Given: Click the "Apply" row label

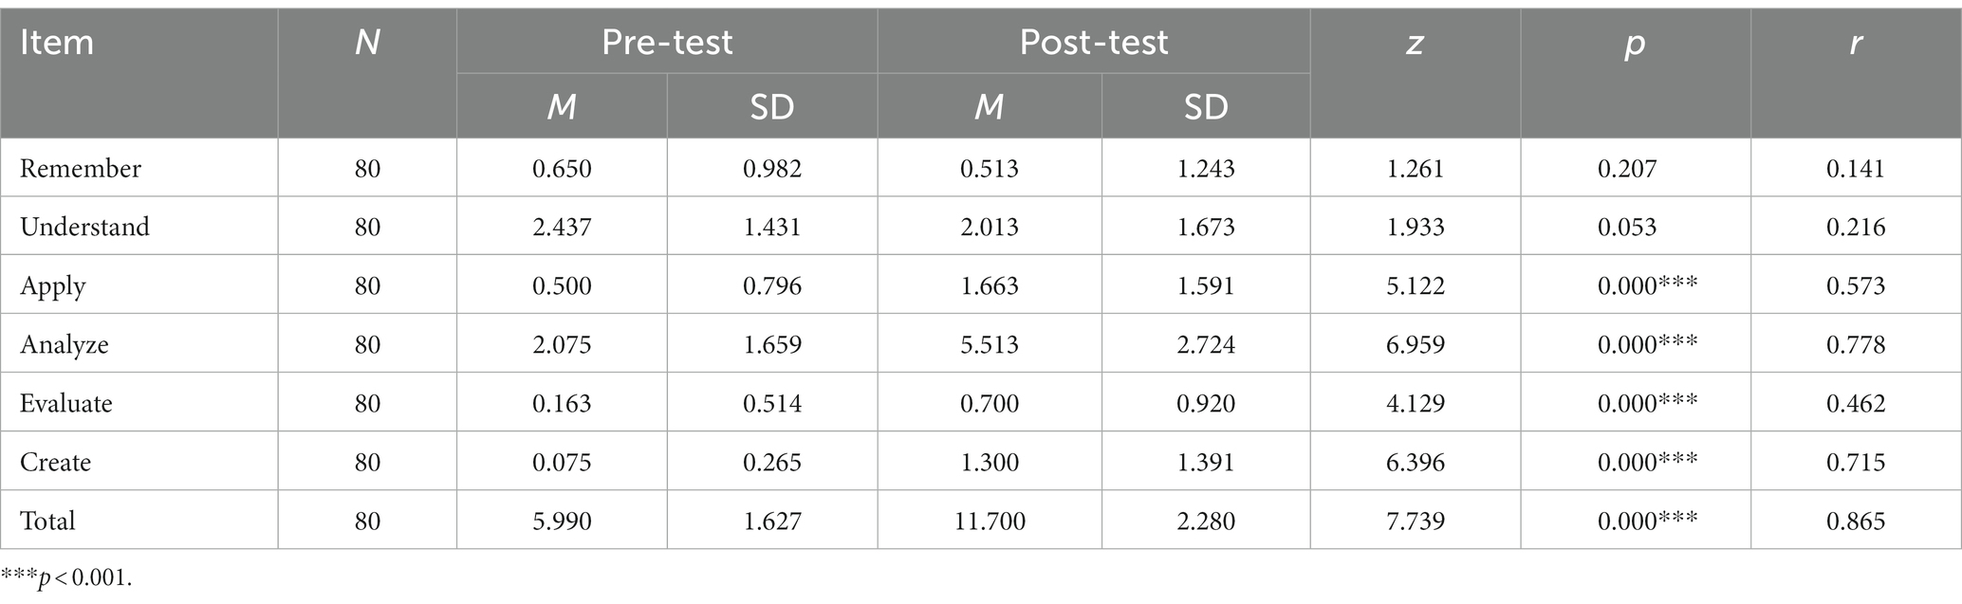Looking at the screenshot, I should point(53,286).
